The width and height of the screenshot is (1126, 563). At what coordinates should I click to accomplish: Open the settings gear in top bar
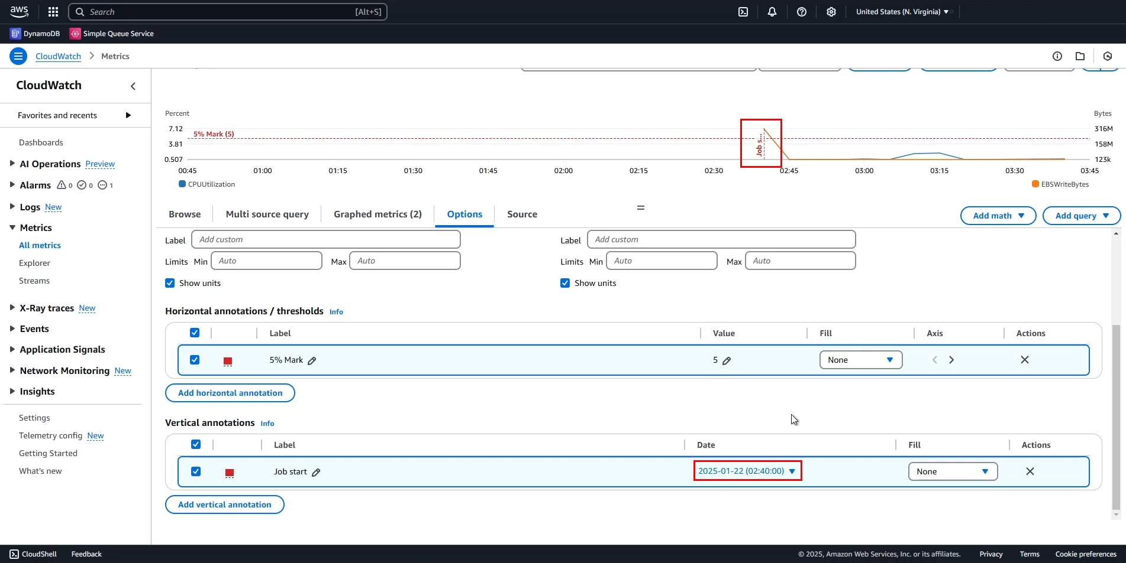[x=831, y=12]
